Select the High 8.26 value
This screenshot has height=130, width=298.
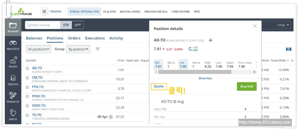tap(208, 67)
